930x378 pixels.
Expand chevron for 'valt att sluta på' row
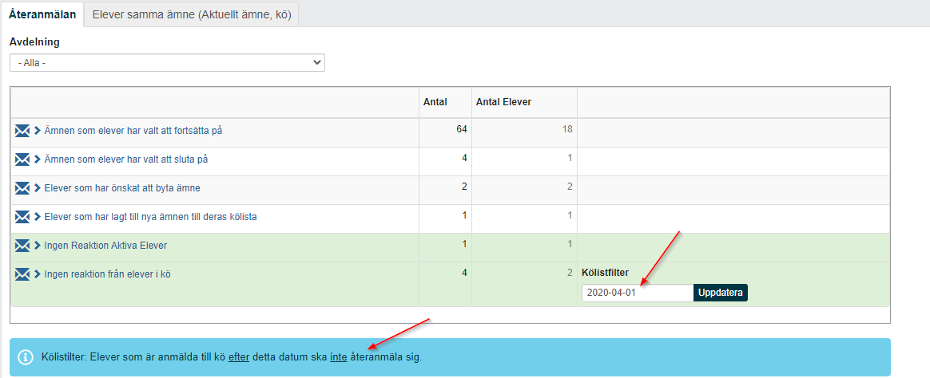coord(37,159)
